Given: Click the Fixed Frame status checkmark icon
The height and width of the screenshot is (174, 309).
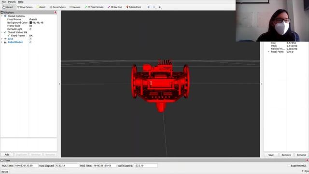Looking at the screenshot, I should [9, 35].
